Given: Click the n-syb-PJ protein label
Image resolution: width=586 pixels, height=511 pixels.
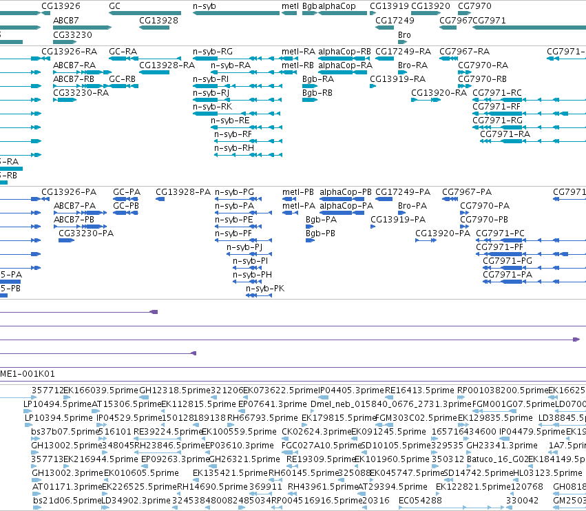Looking at the screenshot, I should pos(244,247).
